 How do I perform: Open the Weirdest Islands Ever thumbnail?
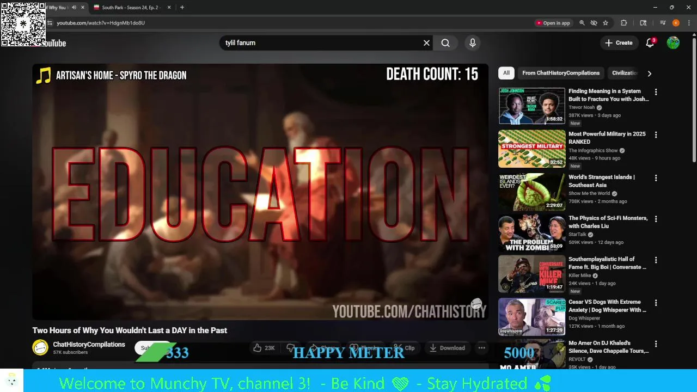click(x=532, y=192)
